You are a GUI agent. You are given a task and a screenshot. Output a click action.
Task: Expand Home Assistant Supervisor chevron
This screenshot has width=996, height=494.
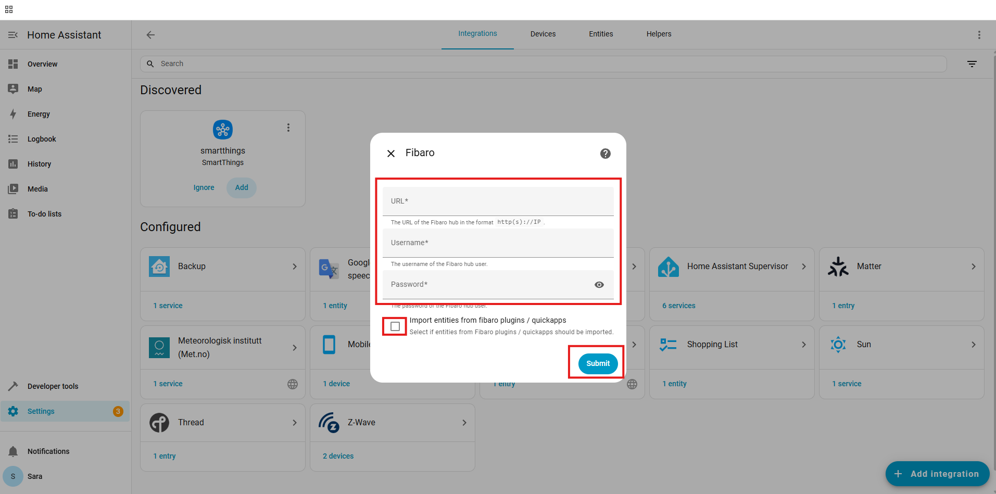point(804,267)
